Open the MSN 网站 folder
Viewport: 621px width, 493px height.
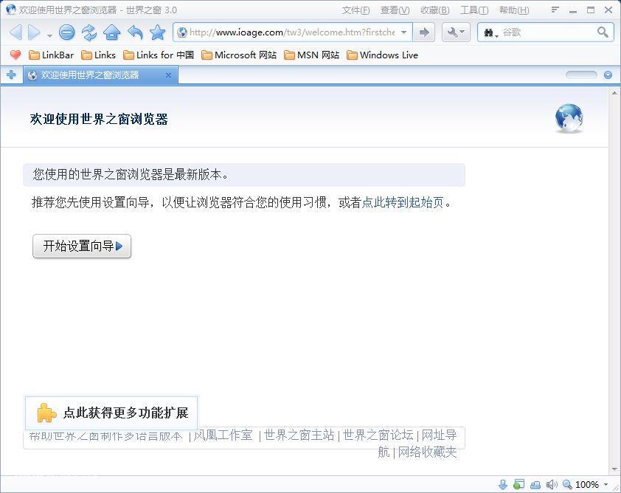(x=312, y=55)
